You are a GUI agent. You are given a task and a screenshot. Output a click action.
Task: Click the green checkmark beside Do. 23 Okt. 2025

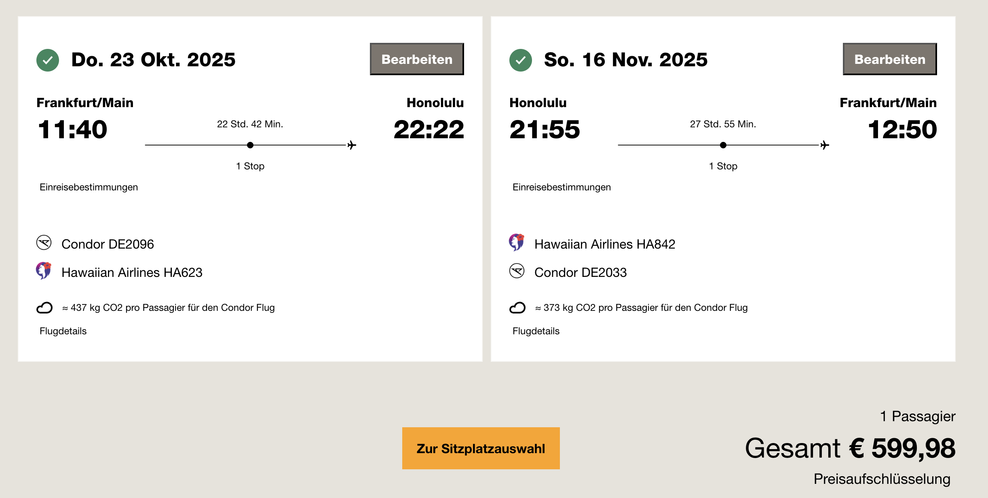(48, 60)
